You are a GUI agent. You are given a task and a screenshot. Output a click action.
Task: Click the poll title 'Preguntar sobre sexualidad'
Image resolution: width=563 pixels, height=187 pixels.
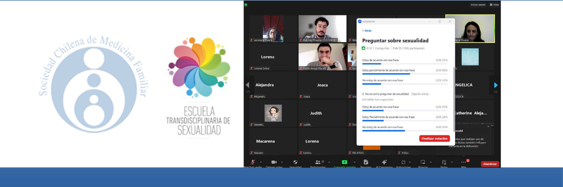tap(395, 40)
